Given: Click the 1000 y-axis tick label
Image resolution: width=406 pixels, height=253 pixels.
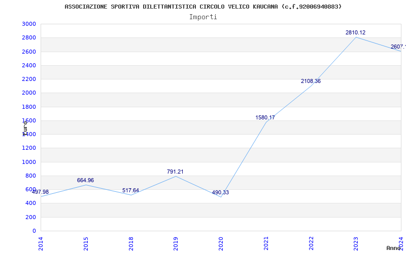Looking at the screenshot, I should (x=29, y=162).
